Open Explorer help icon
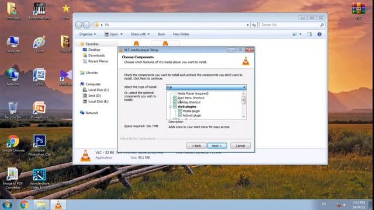 320,34
